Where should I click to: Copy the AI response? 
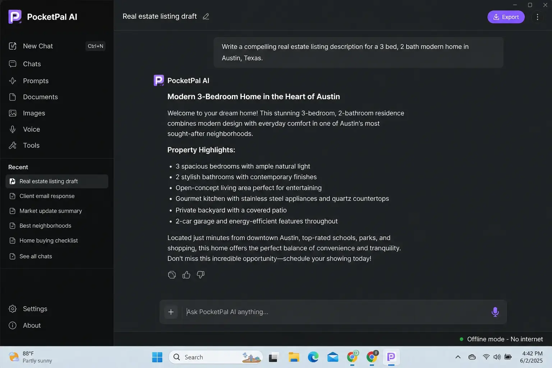172,275
